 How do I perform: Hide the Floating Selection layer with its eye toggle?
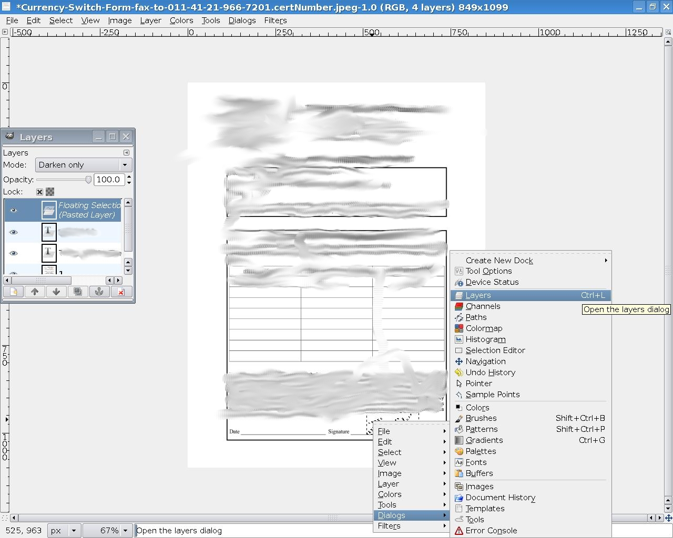coord(13,210)
